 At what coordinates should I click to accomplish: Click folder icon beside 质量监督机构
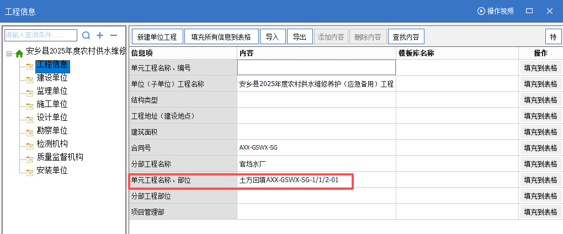30,159
